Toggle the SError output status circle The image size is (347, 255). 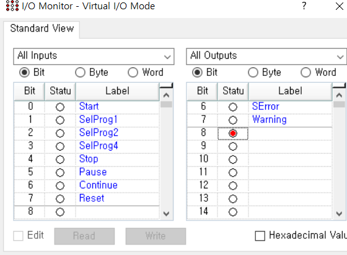[x=233, y=107]
